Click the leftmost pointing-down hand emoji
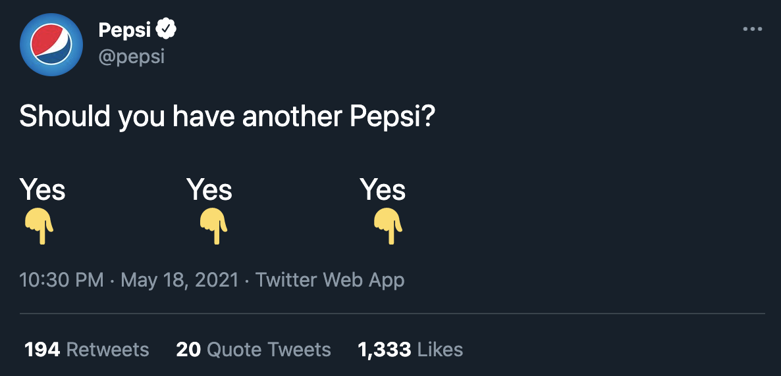 click(40, 226)
